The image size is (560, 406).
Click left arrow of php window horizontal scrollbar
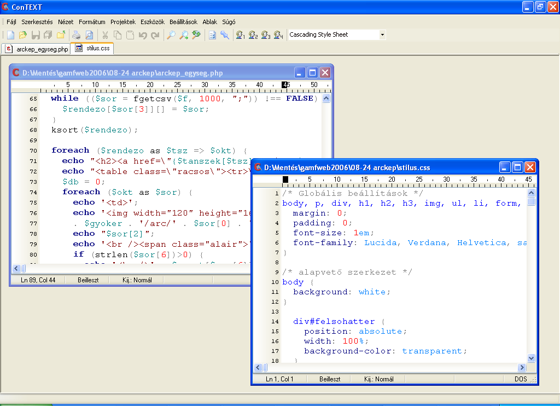(x=16, y=268)
